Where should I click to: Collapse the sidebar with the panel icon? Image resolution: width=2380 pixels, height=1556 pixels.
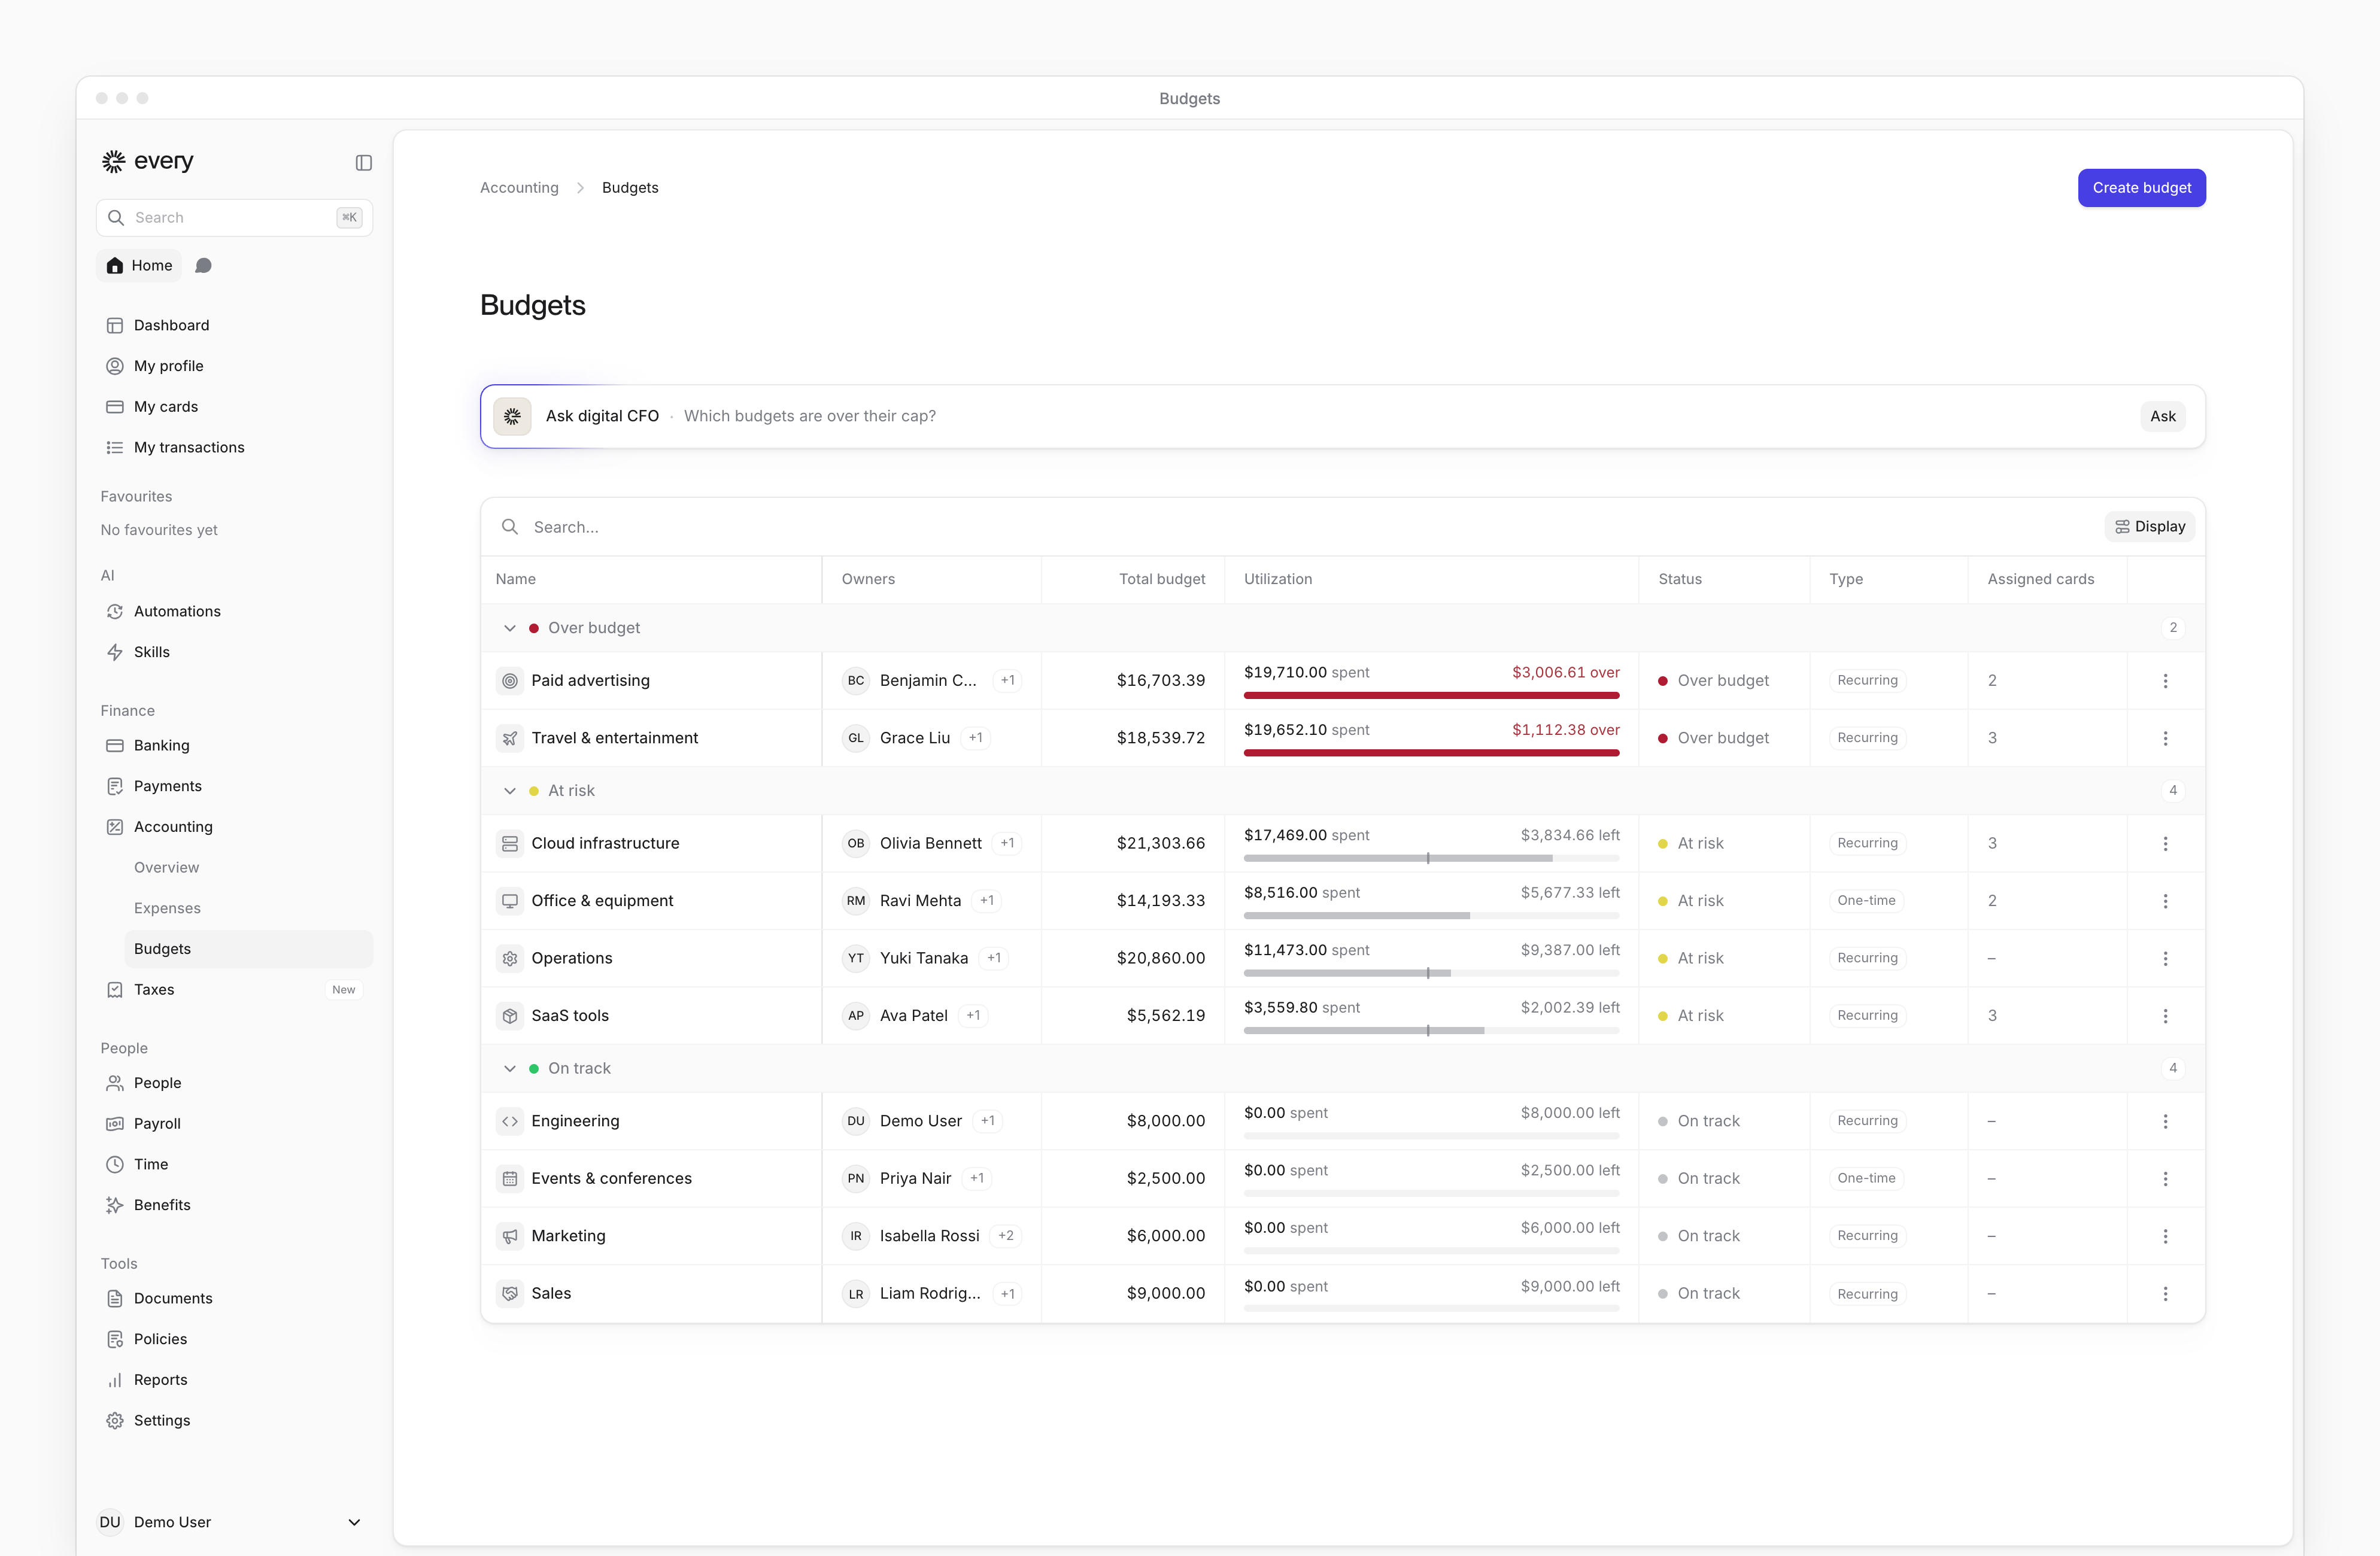(364, 162)
